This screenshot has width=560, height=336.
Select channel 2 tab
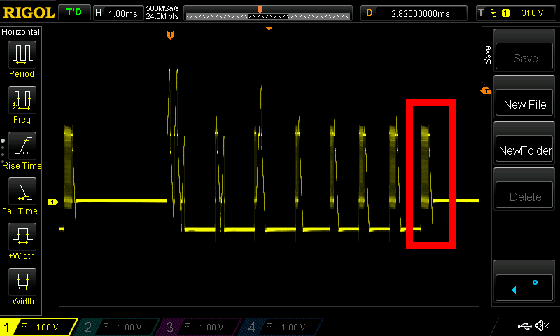[118, 327]
